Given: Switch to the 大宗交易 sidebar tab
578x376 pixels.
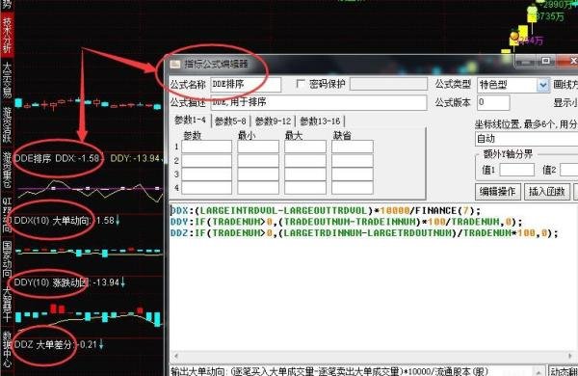Looking at the screenshot, I should [x=7, y=80].
